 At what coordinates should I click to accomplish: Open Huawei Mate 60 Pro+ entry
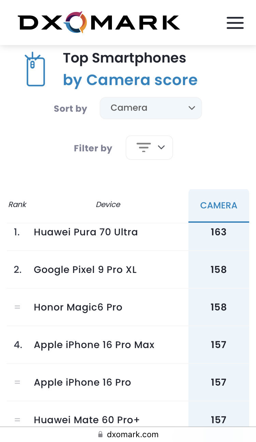pos(87,419)
